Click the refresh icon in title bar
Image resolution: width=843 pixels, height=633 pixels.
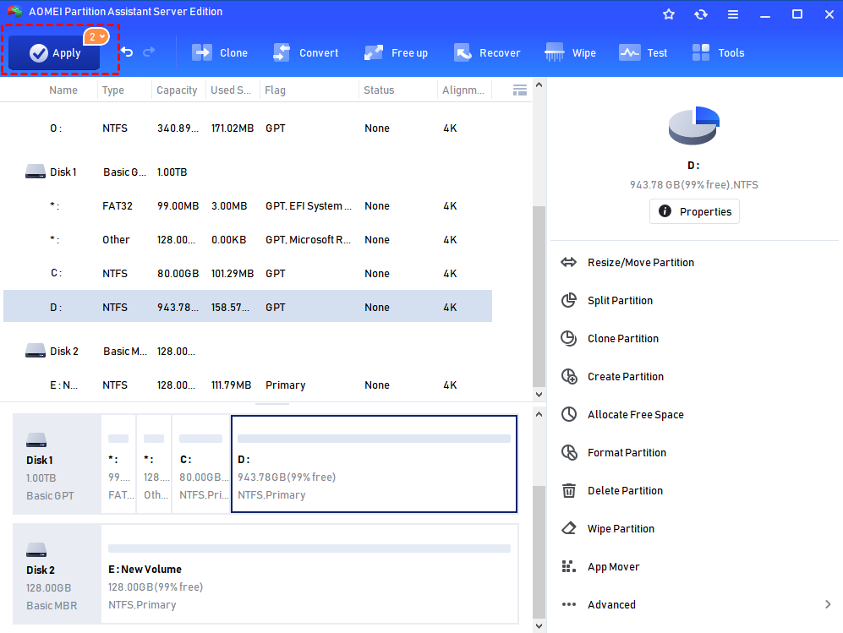(701, 14)
